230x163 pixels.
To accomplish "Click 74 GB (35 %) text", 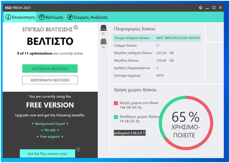I will [130, 121].
